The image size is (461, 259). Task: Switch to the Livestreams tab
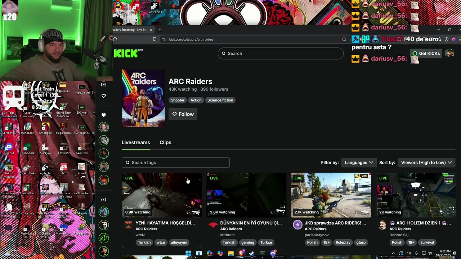point(136,142)
